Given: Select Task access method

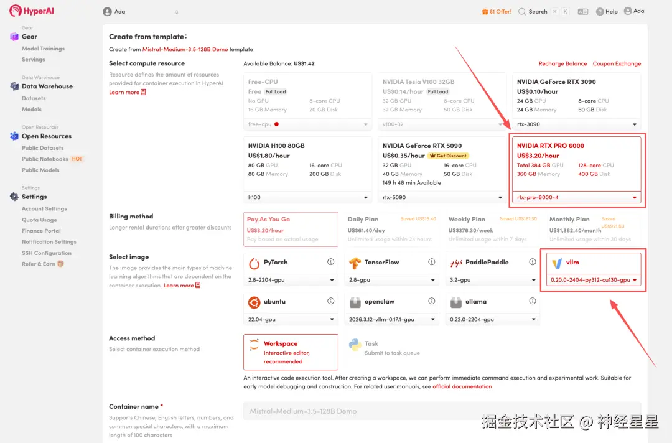Looking at the screenshot, I should (x=392, y=348).
